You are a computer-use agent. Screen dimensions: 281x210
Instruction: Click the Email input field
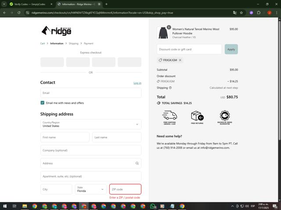click(x=91, y=93)
